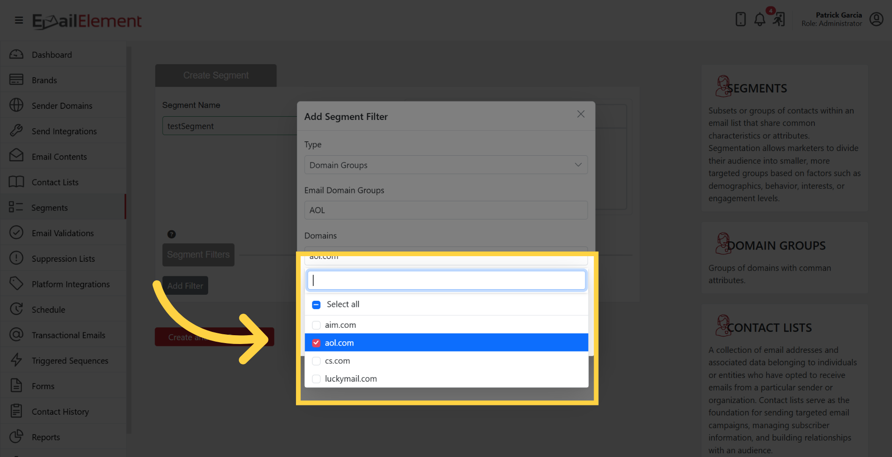892x457 pixels.
Task: Click the Sender Domains globe icon
Action: click(16, 105)
